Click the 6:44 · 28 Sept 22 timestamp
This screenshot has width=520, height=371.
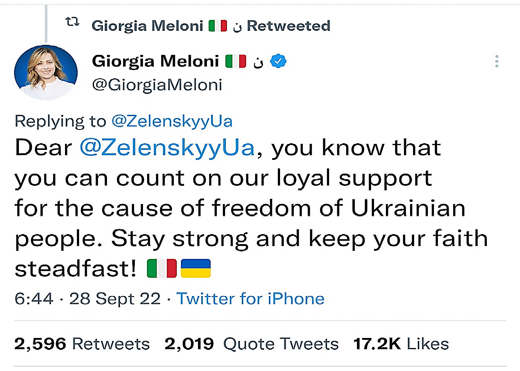[x=87, y=299]
